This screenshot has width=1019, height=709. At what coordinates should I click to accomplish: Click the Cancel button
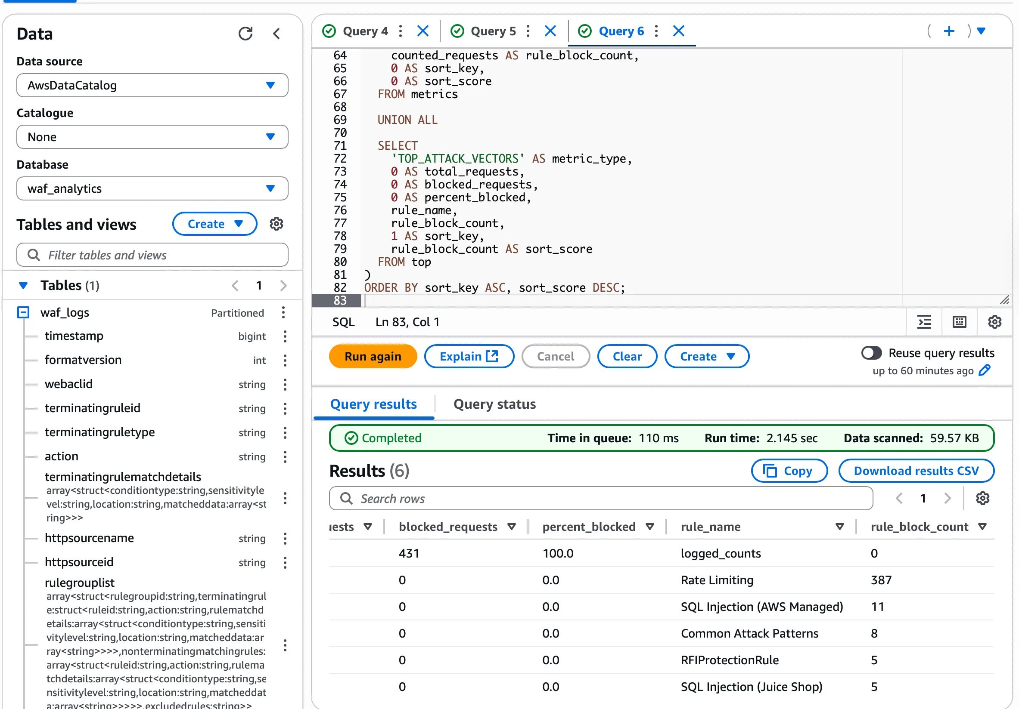[555, 356]
